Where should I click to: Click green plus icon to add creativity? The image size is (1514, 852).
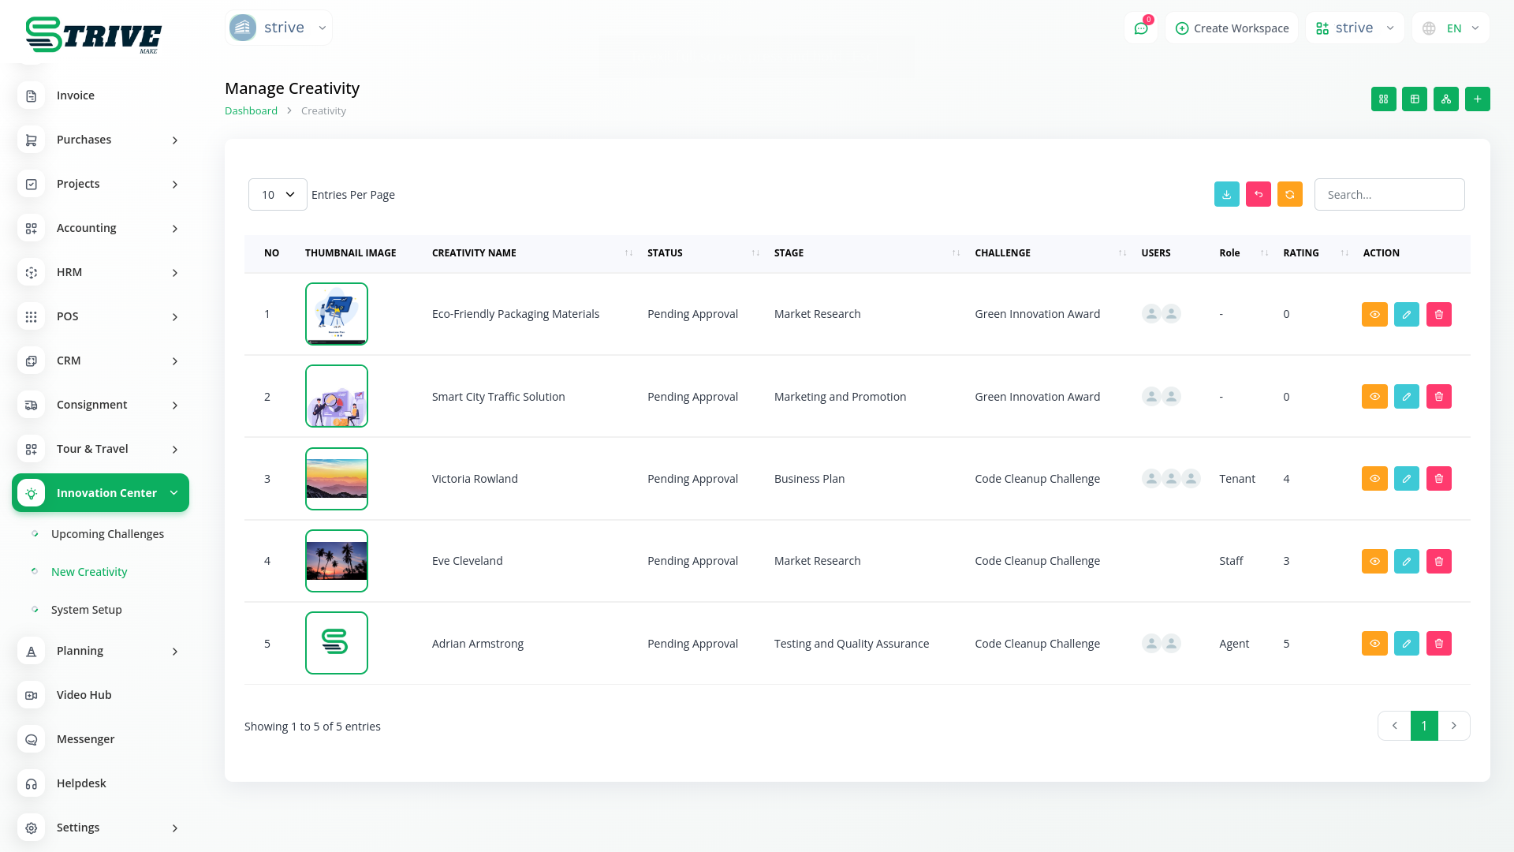pos(1477,99)
